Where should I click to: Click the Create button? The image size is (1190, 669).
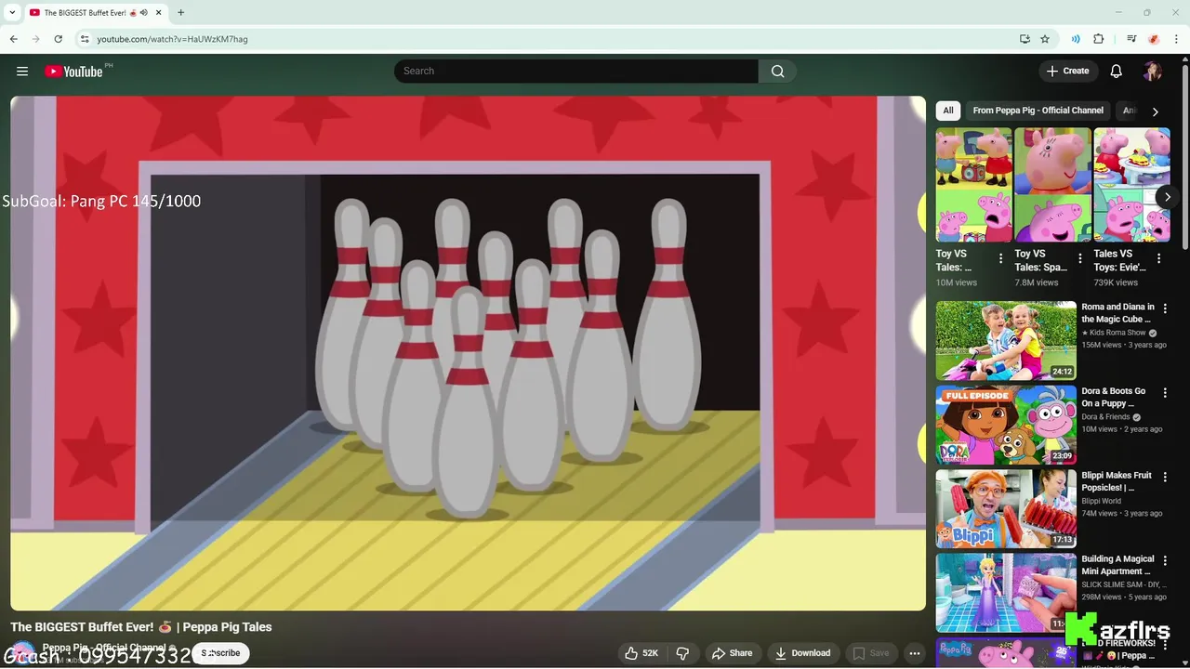(x=1067, y=72)
